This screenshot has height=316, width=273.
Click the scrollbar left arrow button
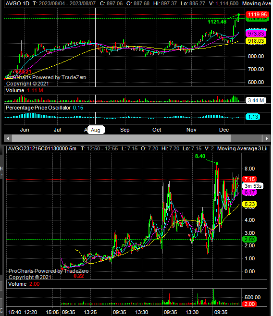(x=8, y=138)
